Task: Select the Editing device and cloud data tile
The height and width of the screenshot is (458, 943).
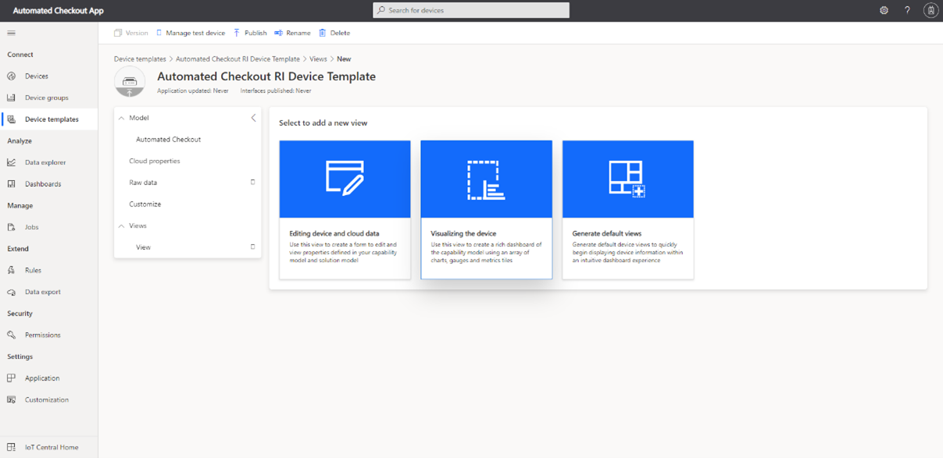Action: pos(345,210)
